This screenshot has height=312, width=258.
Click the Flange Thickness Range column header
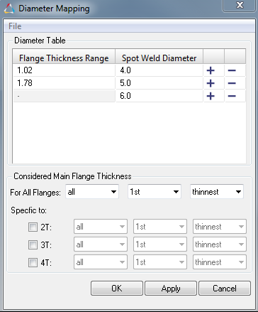tap(64, 56)
